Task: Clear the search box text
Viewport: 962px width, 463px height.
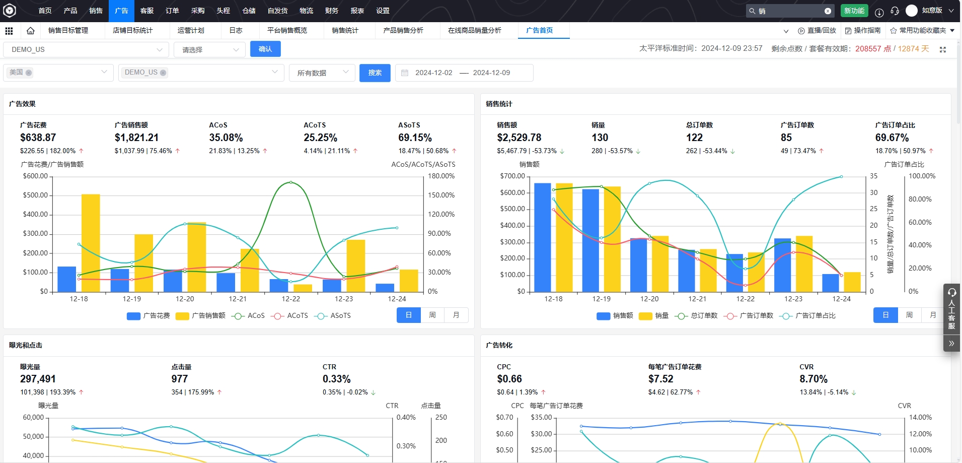Action: click(x=828, y=11)
